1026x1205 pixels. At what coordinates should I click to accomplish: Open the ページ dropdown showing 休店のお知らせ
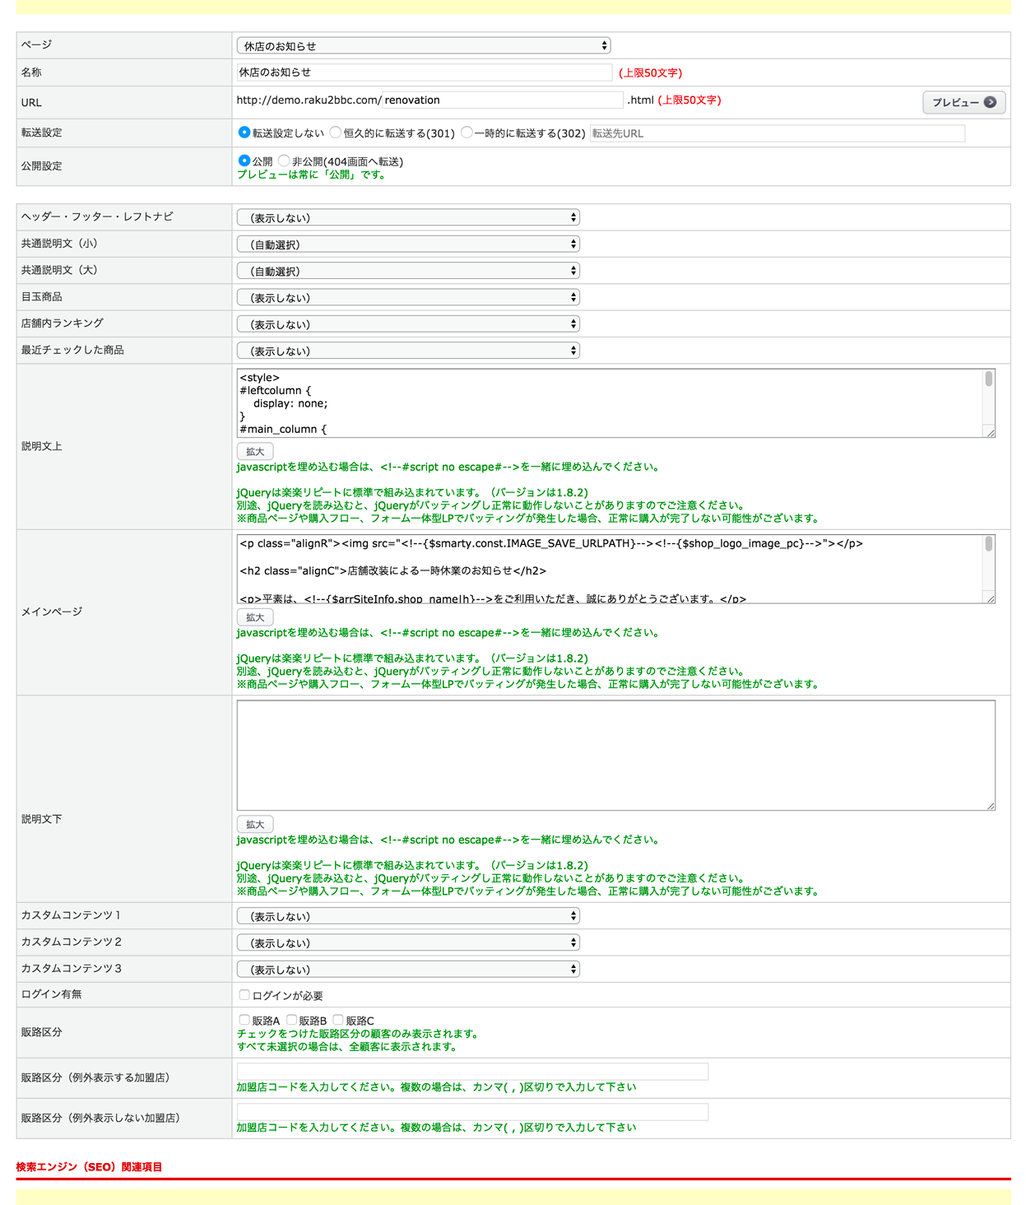(423, 46)
